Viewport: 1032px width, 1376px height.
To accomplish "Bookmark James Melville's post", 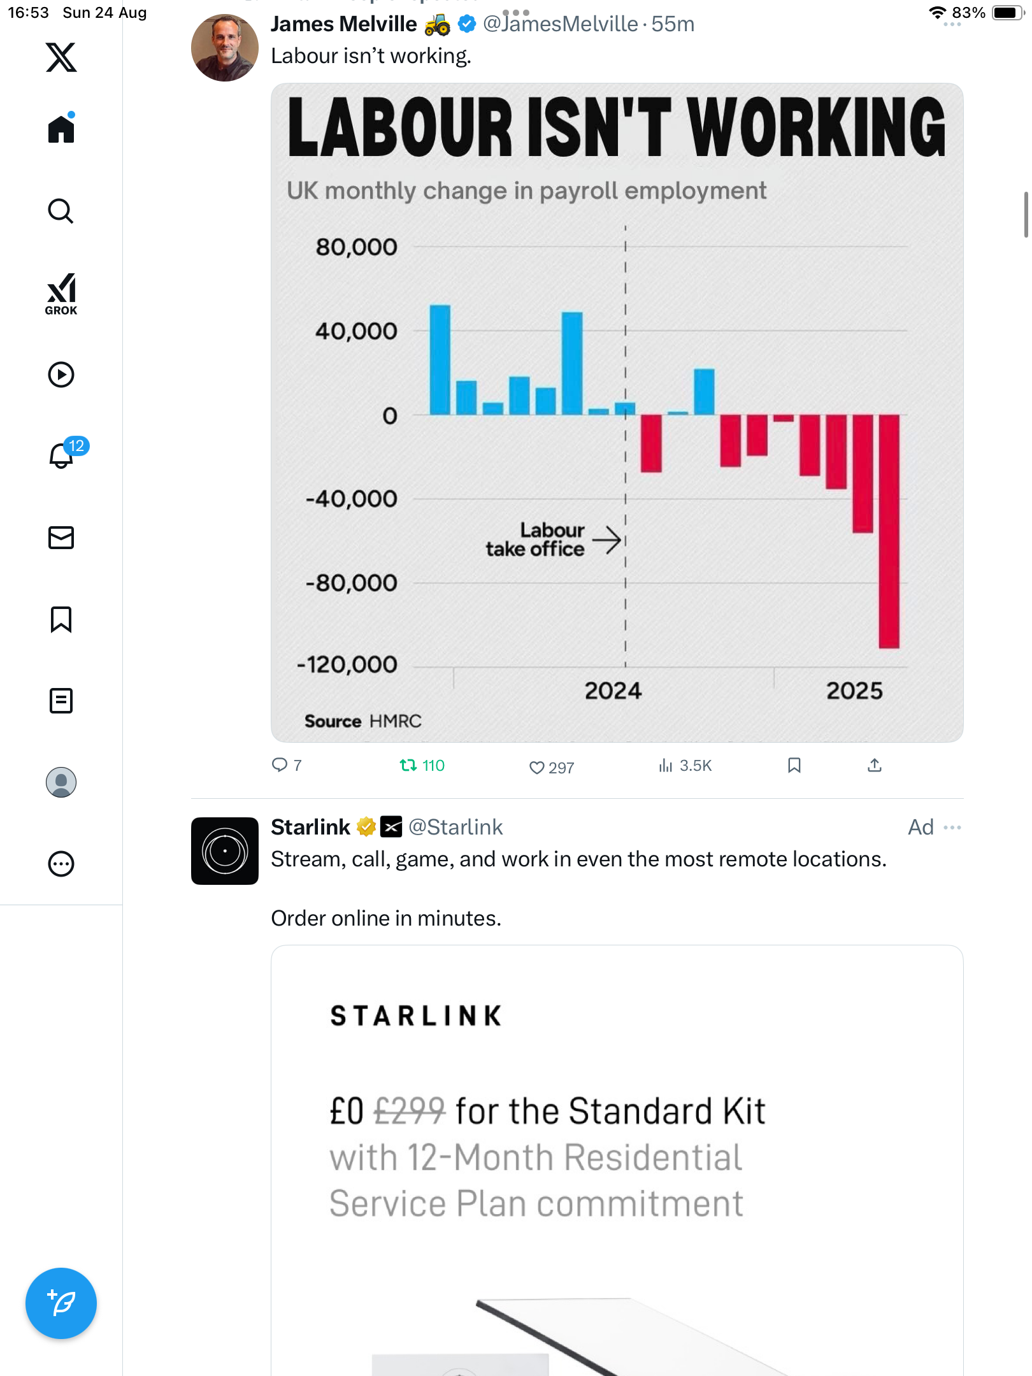I will coord(794,765).
